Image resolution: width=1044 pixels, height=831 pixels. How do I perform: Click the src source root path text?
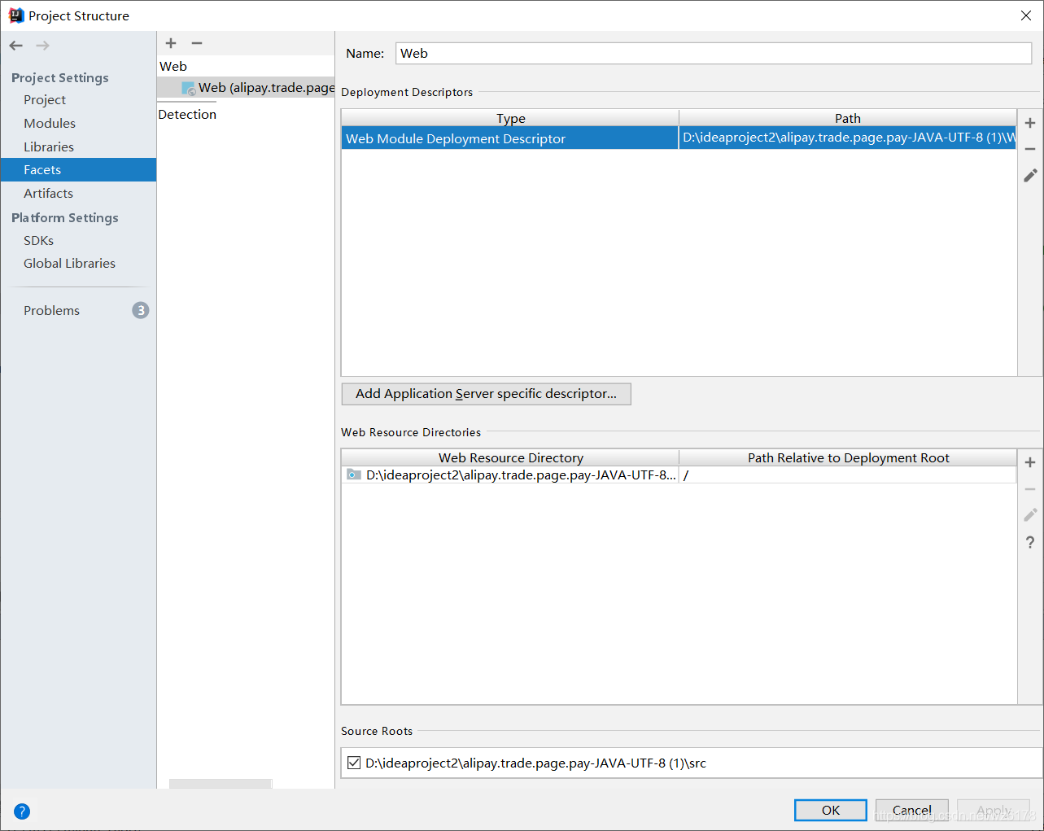pyautogui.click(x=535, y=763)
